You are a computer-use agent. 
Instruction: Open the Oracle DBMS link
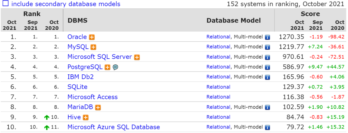point(77,37)
